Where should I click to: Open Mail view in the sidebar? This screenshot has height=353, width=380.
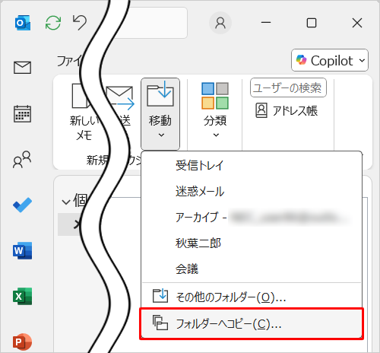click(22, 68)
